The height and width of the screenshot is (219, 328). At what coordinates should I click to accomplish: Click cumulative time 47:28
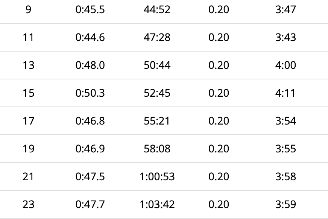[157, 38]
